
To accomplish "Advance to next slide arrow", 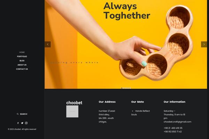I will coord(204,44).
